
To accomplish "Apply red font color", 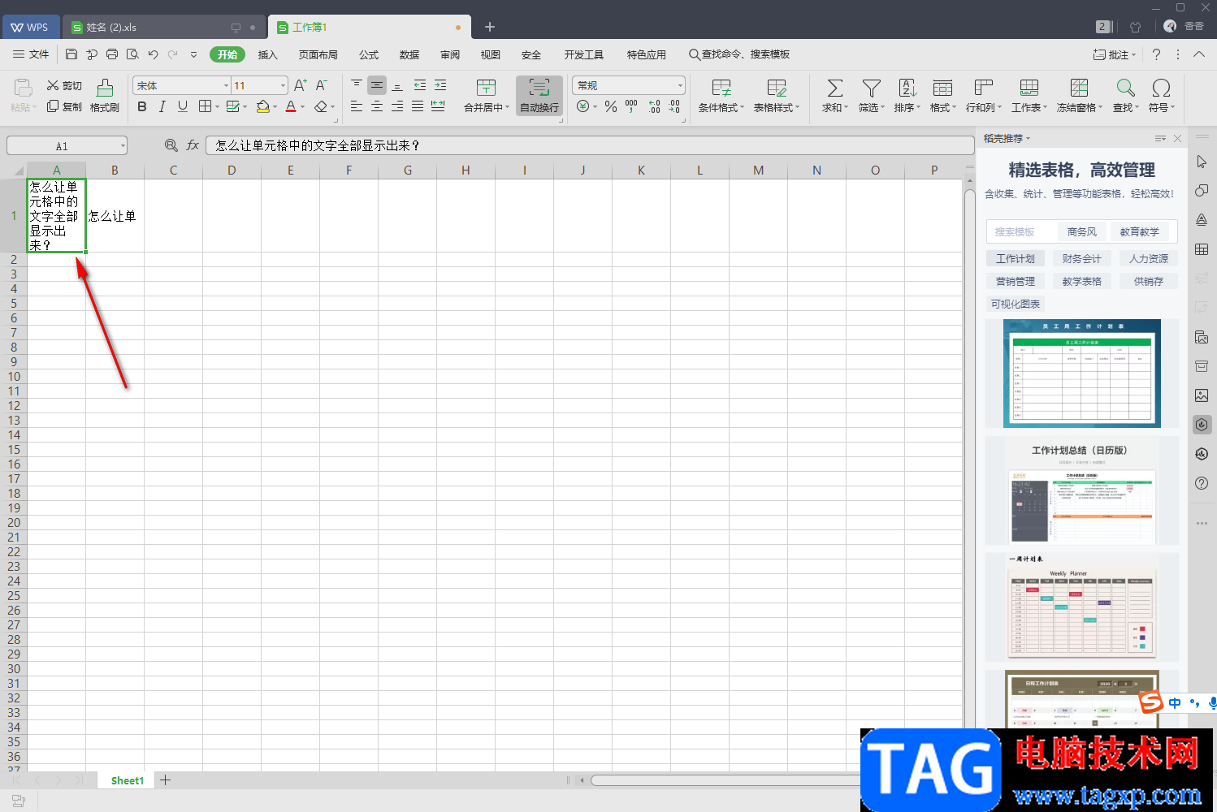I will point(291,106).
